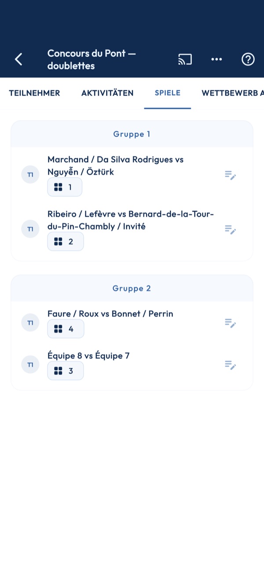Tap T1 badge beside Faure / Roux match

pyautogui.click(x=30, y=323)
